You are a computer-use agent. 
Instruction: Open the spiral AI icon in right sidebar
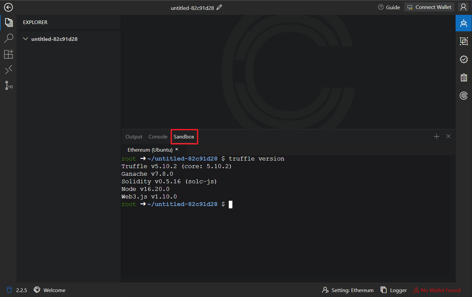click(463, 96)
